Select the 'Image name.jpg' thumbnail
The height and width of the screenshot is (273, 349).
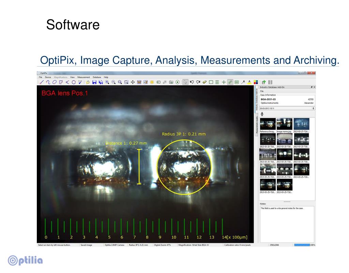(285, 124)
